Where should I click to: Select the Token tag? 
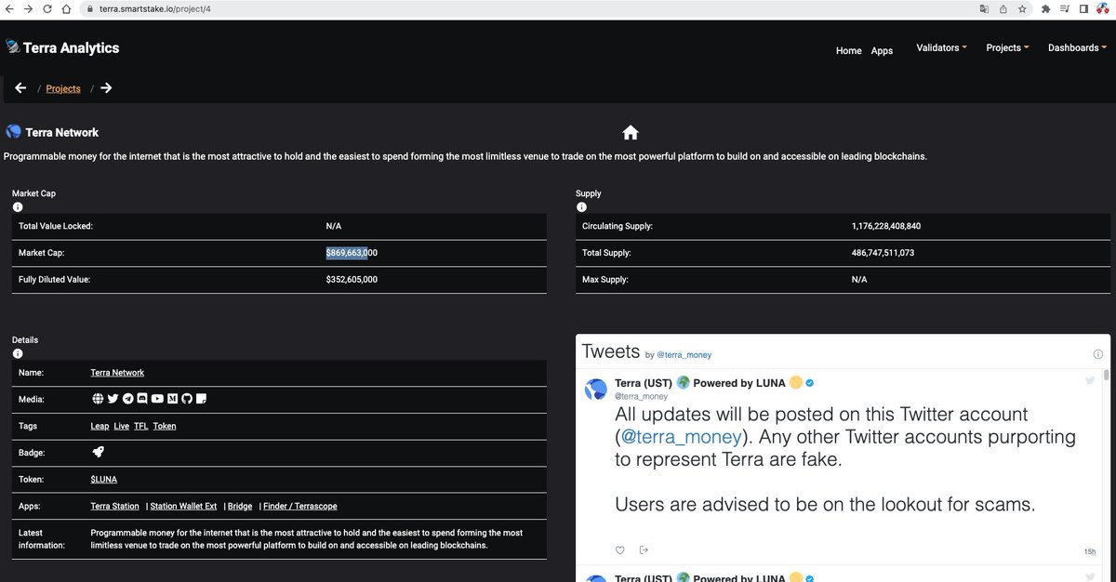point(165,426)
